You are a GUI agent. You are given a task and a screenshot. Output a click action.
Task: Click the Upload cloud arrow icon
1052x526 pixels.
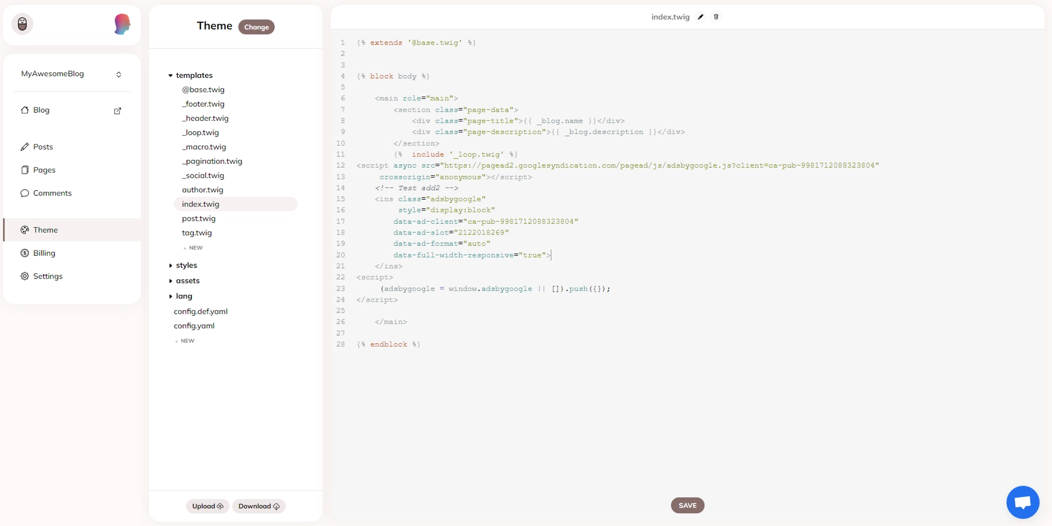tap(220, 507)
